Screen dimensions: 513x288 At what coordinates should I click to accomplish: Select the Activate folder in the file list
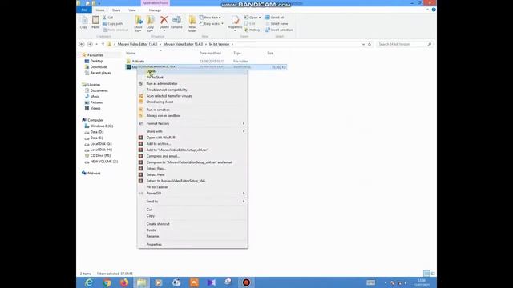138,62
